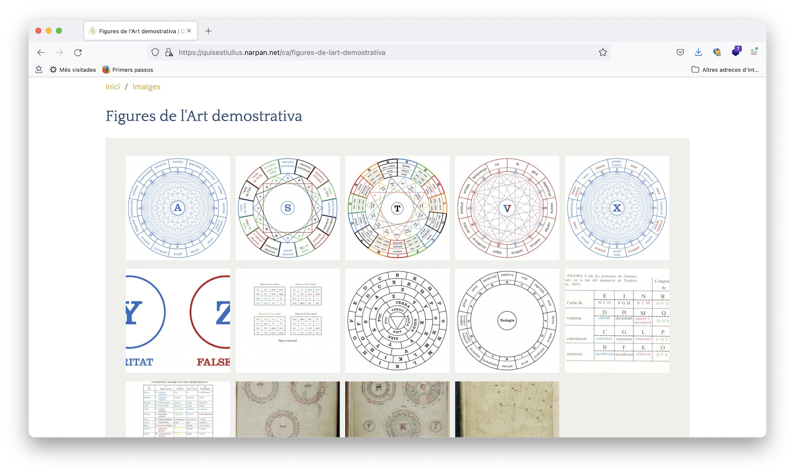Open the Primers passos bookmark
The image size is (795, 475).
point(128,70)
